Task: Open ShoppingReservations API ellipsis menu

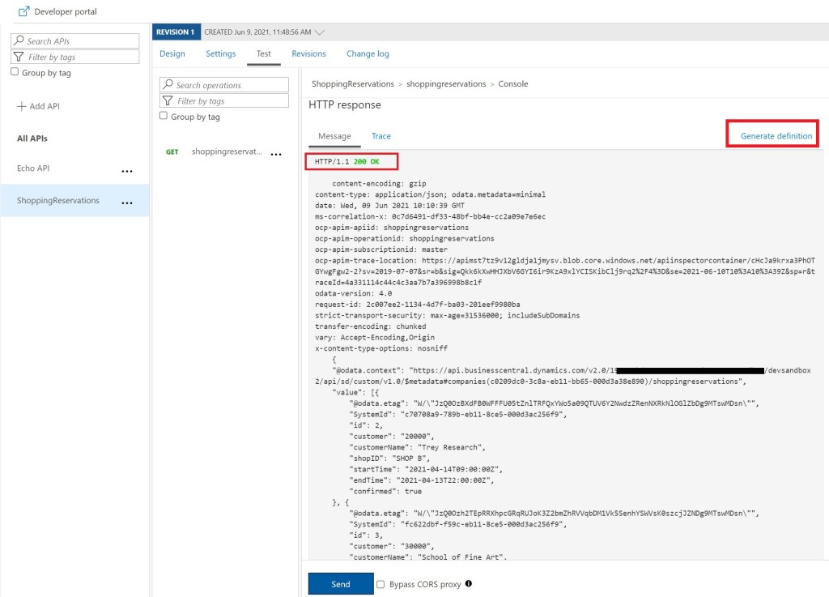Action: coord(127,203)
